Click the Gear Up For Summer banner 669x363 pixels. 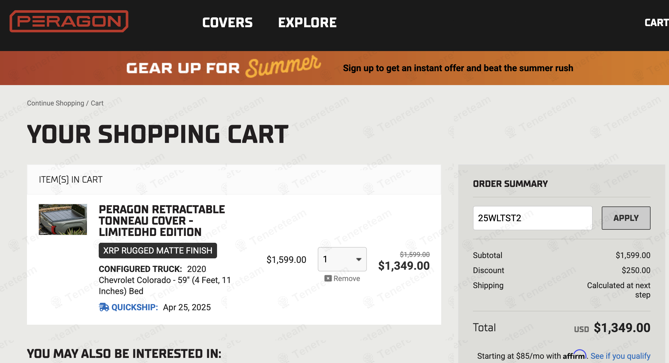pyautogui.click(x=224, y=67)
